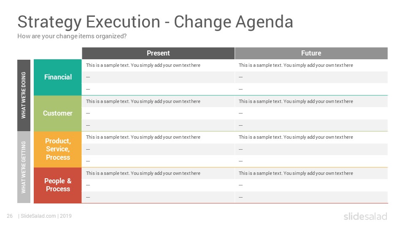Click the WHAT WE'RE GETTING vertical label
Screen dimensions: 405x227
click(24, 167)
